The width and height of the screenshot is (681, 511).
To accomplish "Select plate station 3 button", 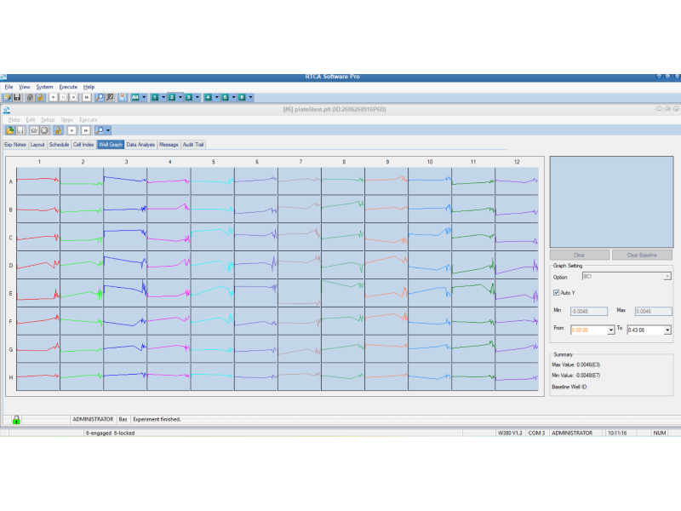I will (188, 97).
